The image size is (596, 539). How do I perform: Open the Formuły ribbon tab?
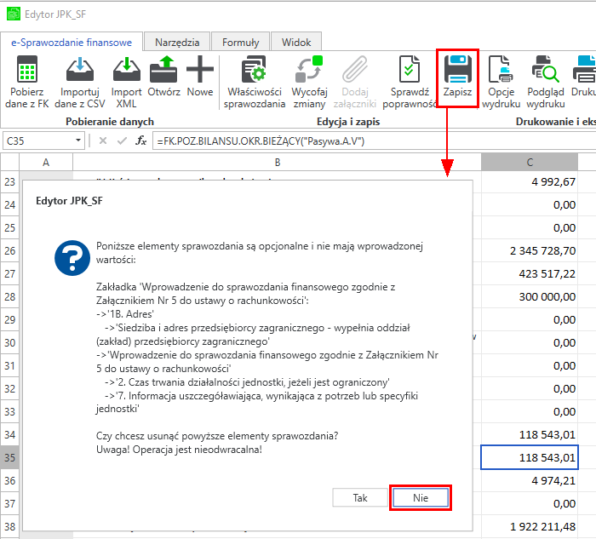tap(240, 42)
